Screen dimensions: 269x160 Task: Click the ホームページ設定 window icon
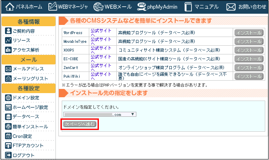click(8, 107)
